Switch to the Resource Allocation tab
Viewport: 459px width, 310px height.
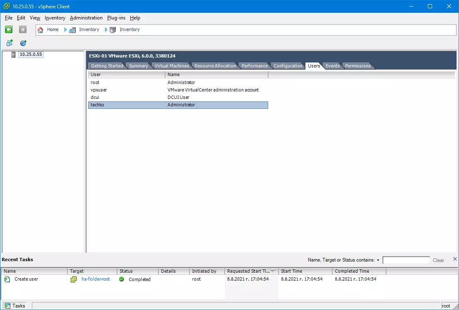click(x=215, y=66)
